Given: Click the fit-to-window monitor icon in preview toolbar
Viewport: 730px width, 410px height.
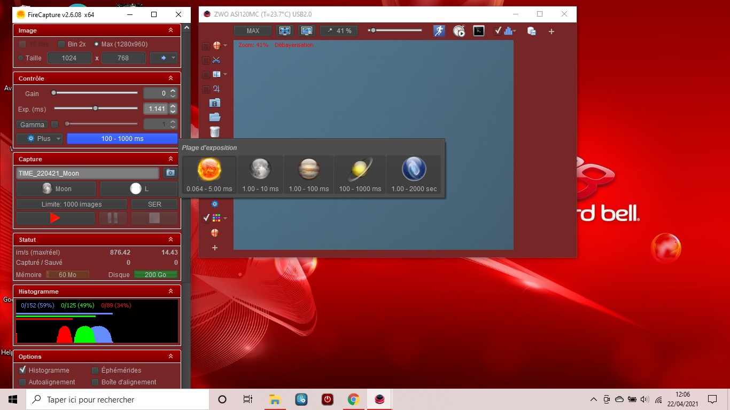Looking at the screenshot, I should (x=285, y=31).
